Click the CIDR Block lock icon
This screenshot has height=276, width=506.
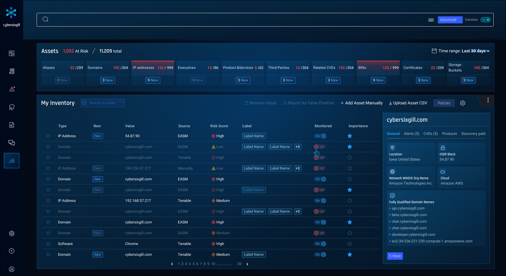click(443, 148)
